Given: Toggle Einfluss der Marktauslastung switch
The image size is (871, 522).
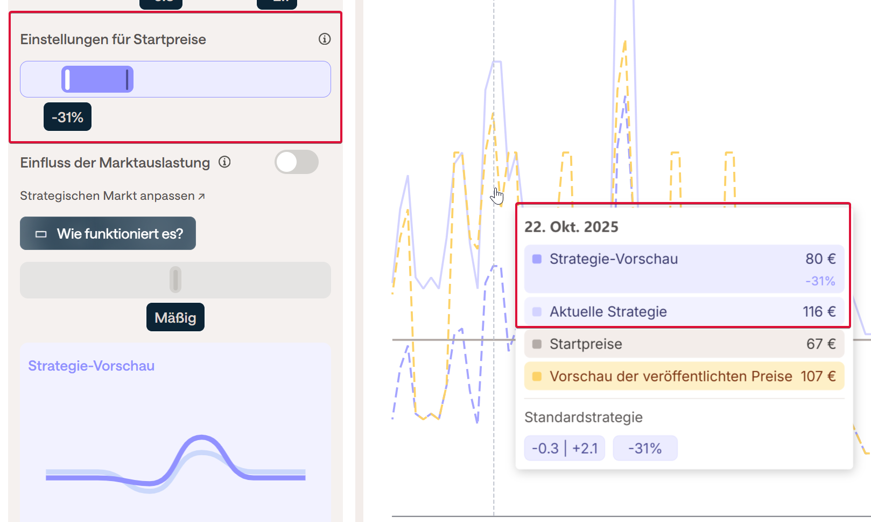Looking at the screenshot, I should (x=296, y=162).
